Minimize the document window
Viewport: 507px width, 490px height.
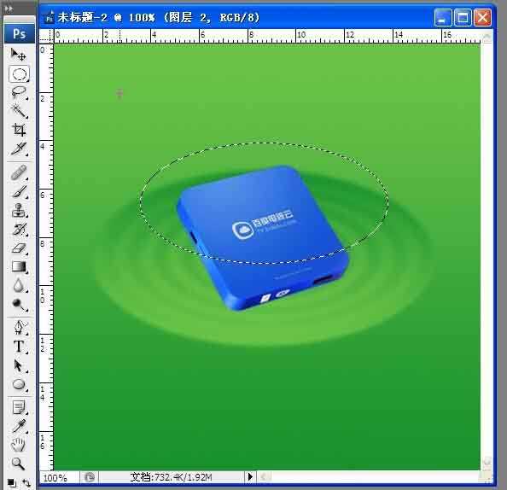point(443,17)
